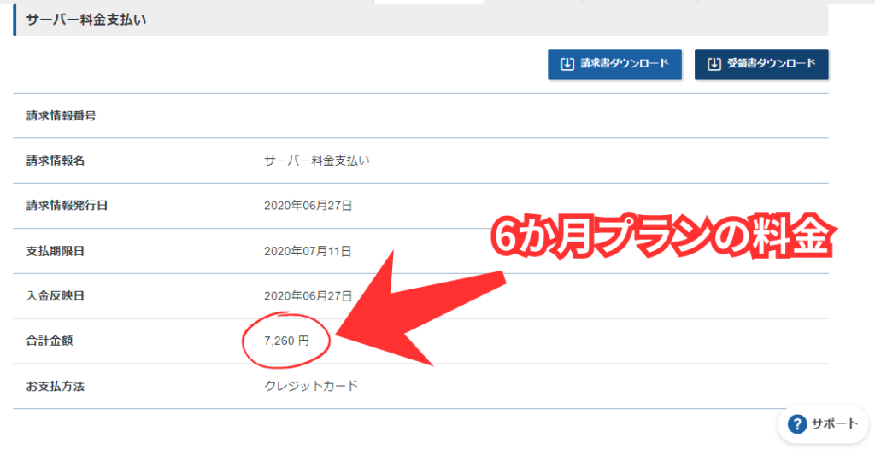
Task: Click the download icon in 受領書ダウンロード
Action: coord(714,64)
